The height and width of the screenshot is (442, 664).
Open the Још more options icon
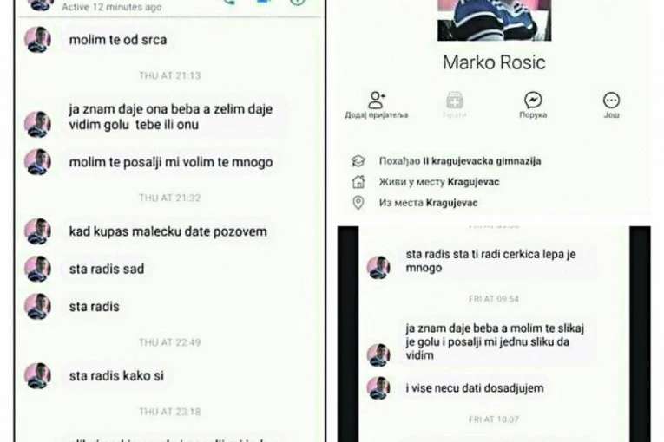[611, 101]
